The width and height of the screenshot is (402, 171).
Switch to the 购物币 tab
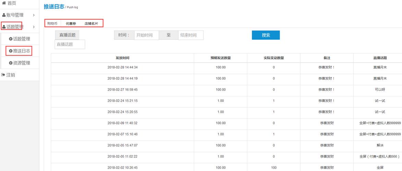[x=52, y=24]
